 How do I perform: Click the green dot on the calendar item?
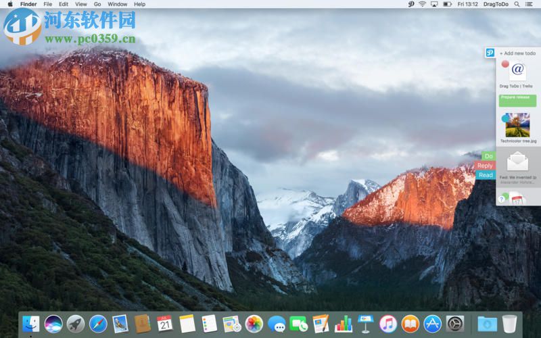505,196
